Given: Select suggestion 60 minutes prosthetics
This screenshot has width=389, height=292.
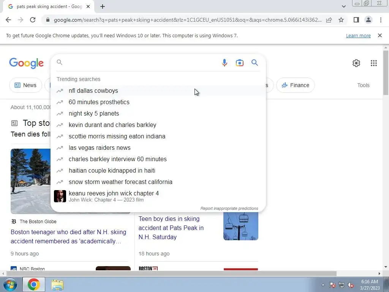Looking at the screenshot, I should coord(158,102).
